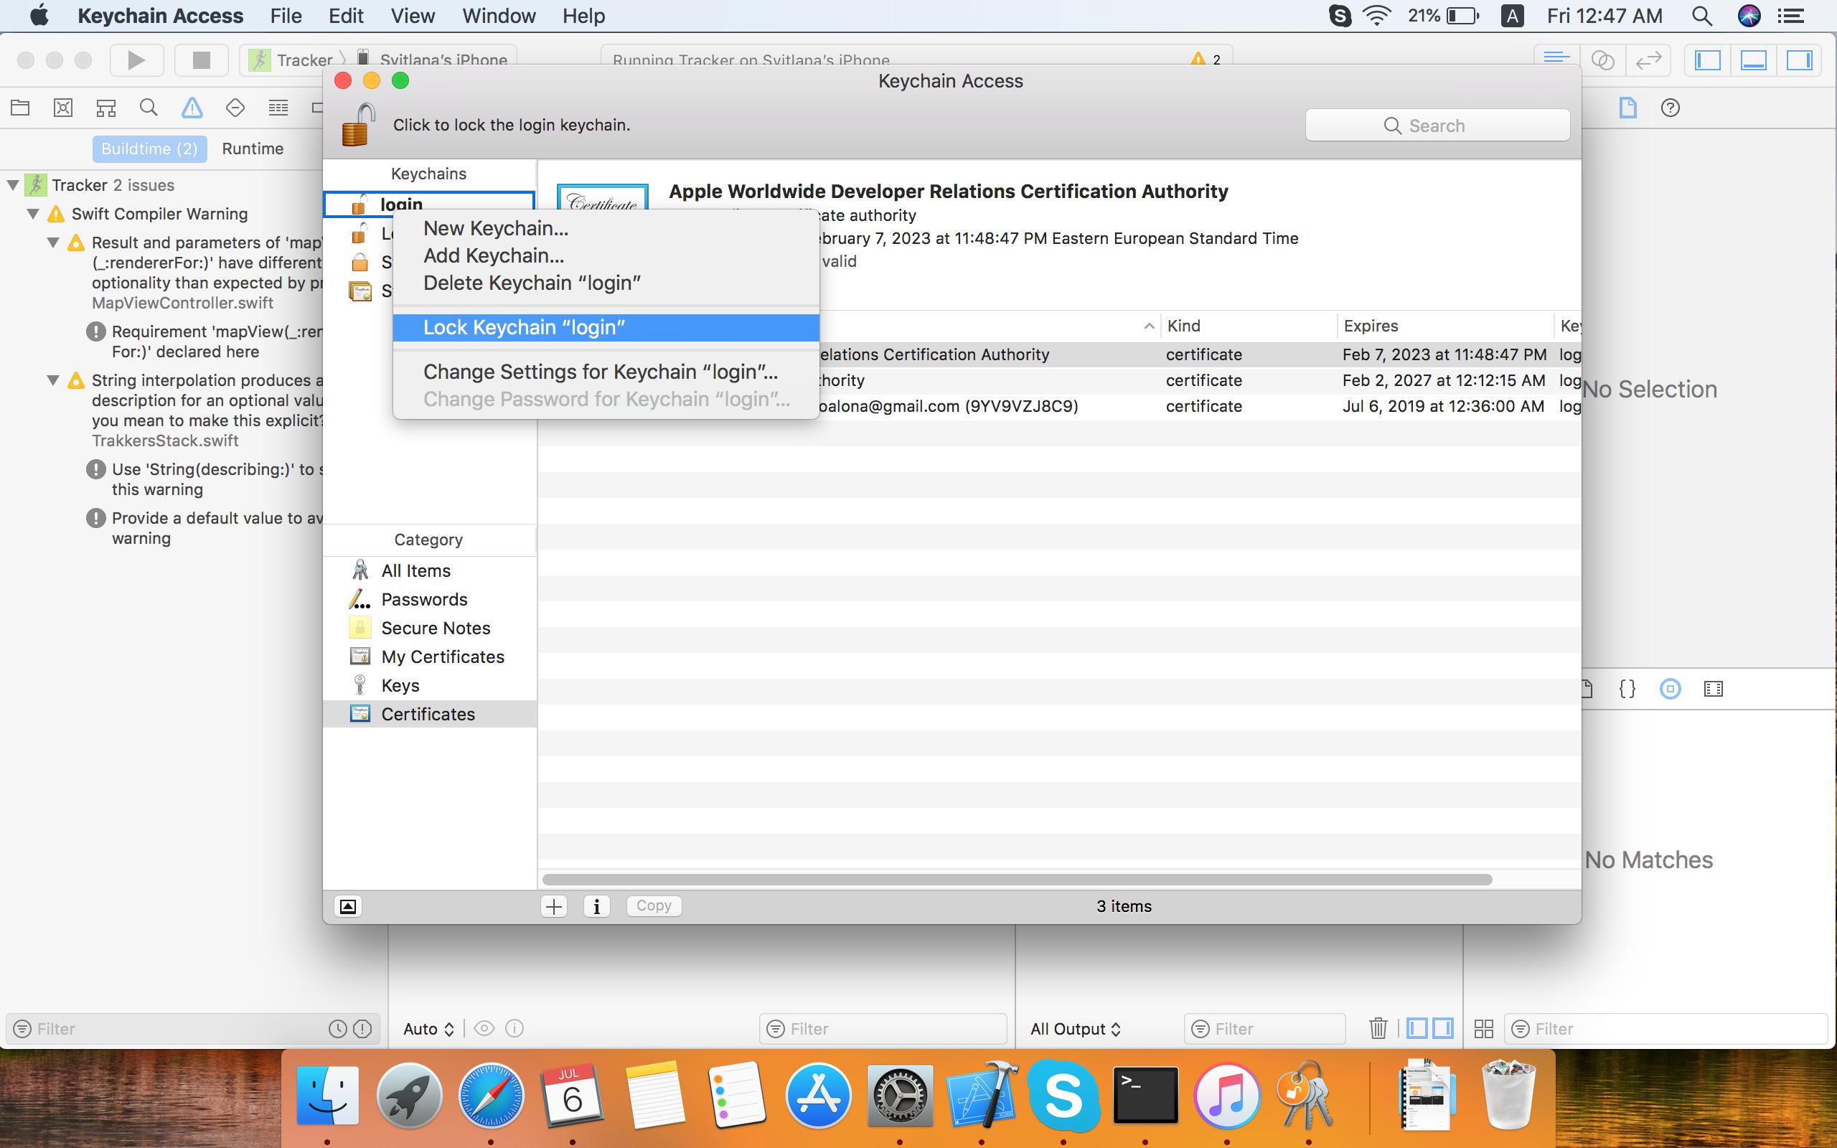The width and height of the screenshot is (1837, 1148).
Task: Select the Secure Notes category
Action: pyautogui.click(x=436, y=627)
